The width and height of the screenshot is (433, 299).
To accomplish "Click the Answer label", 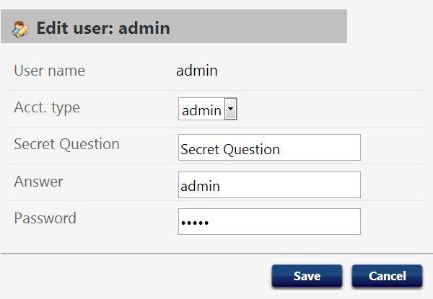I will tap(38, 182).
